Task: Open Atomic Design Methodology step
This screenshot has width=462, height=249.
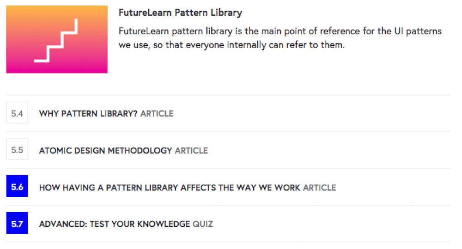Action: point(105,151)
